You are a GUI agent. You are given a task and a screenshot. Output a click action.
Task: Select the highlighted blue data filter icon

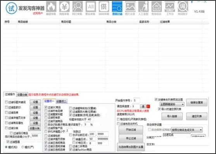pyautogui.click(x=117, y=8)
